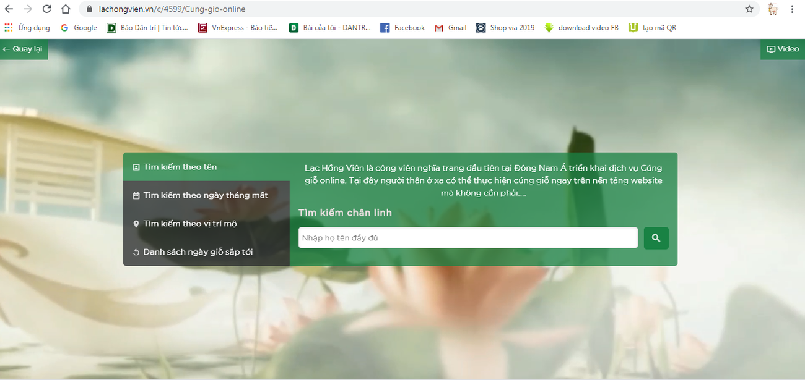Click the padlock site info icon
Image resolution: width=805 pixels, height=380 pixels.
click(89, 9)
